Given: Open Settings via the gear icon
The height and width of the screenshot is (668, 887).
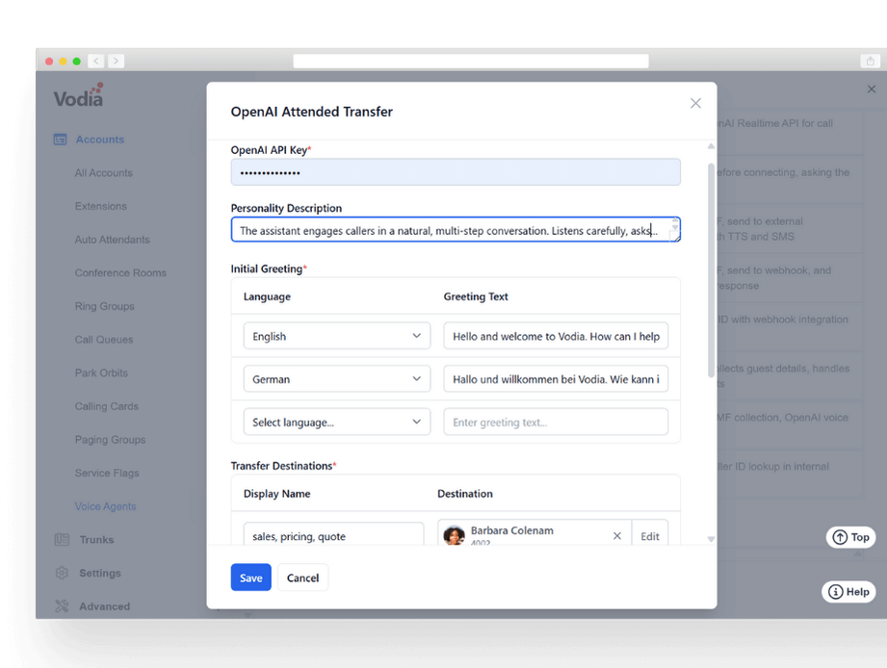Looking at the screenshot, I should point(60,573).
